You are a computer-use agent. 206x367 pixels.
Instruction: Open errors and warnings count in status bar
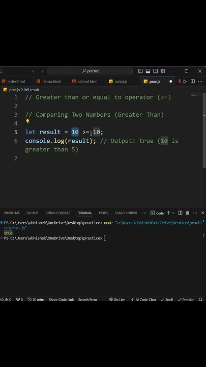coord(6,300)
